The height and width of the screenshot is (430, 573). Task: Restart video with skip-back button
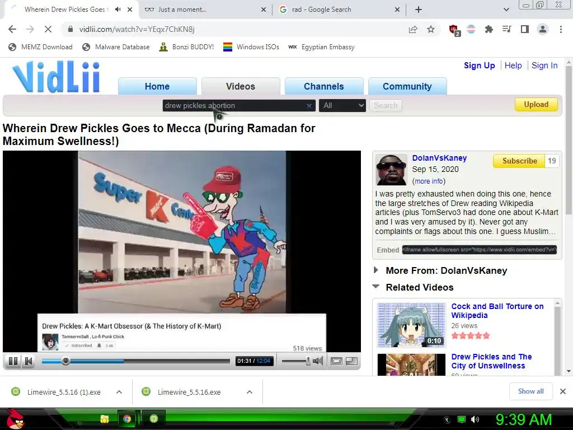point(29,361)
